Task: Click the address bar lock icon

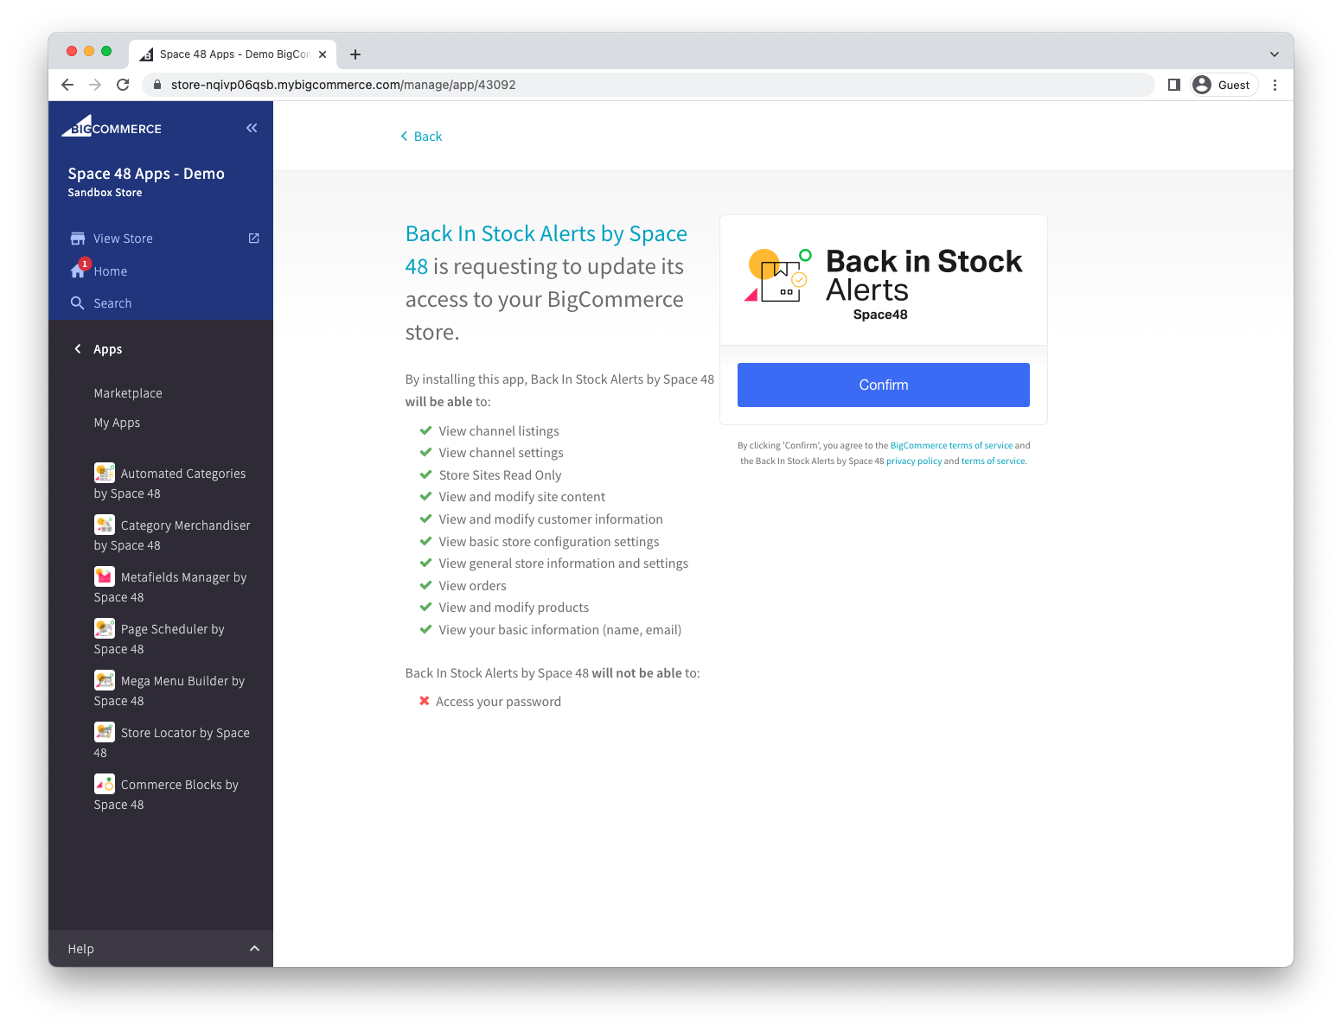Action: tap(157, 85)
